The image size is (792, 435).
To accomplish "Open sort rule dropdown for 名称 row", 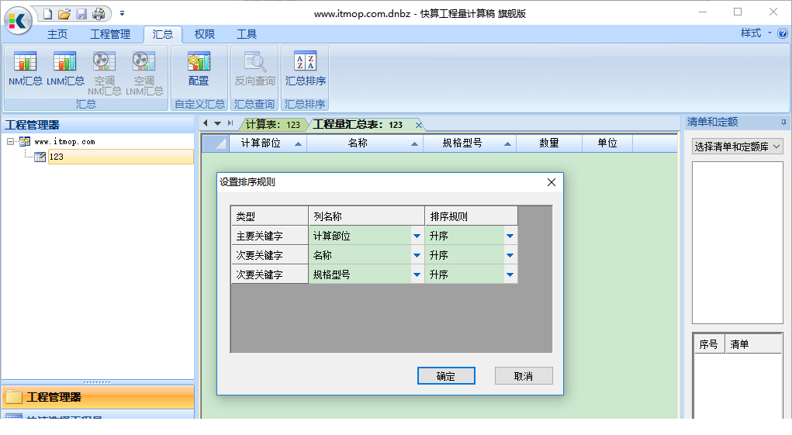I will point(510,255).
